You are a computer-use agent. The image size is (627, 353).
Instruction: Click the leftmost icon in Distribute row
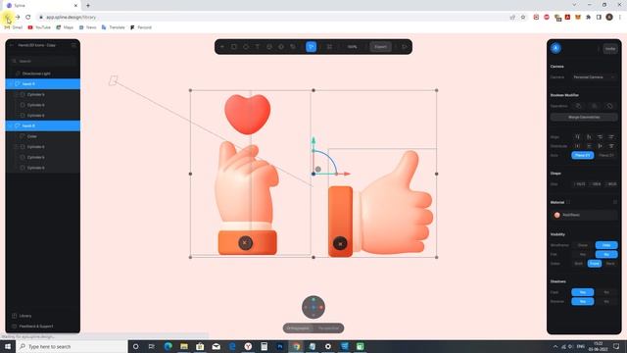[577, 146]
